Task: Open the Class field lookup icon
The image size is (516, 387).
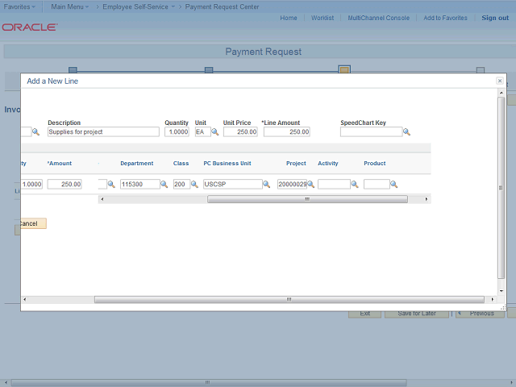Action: coord(194,185)
